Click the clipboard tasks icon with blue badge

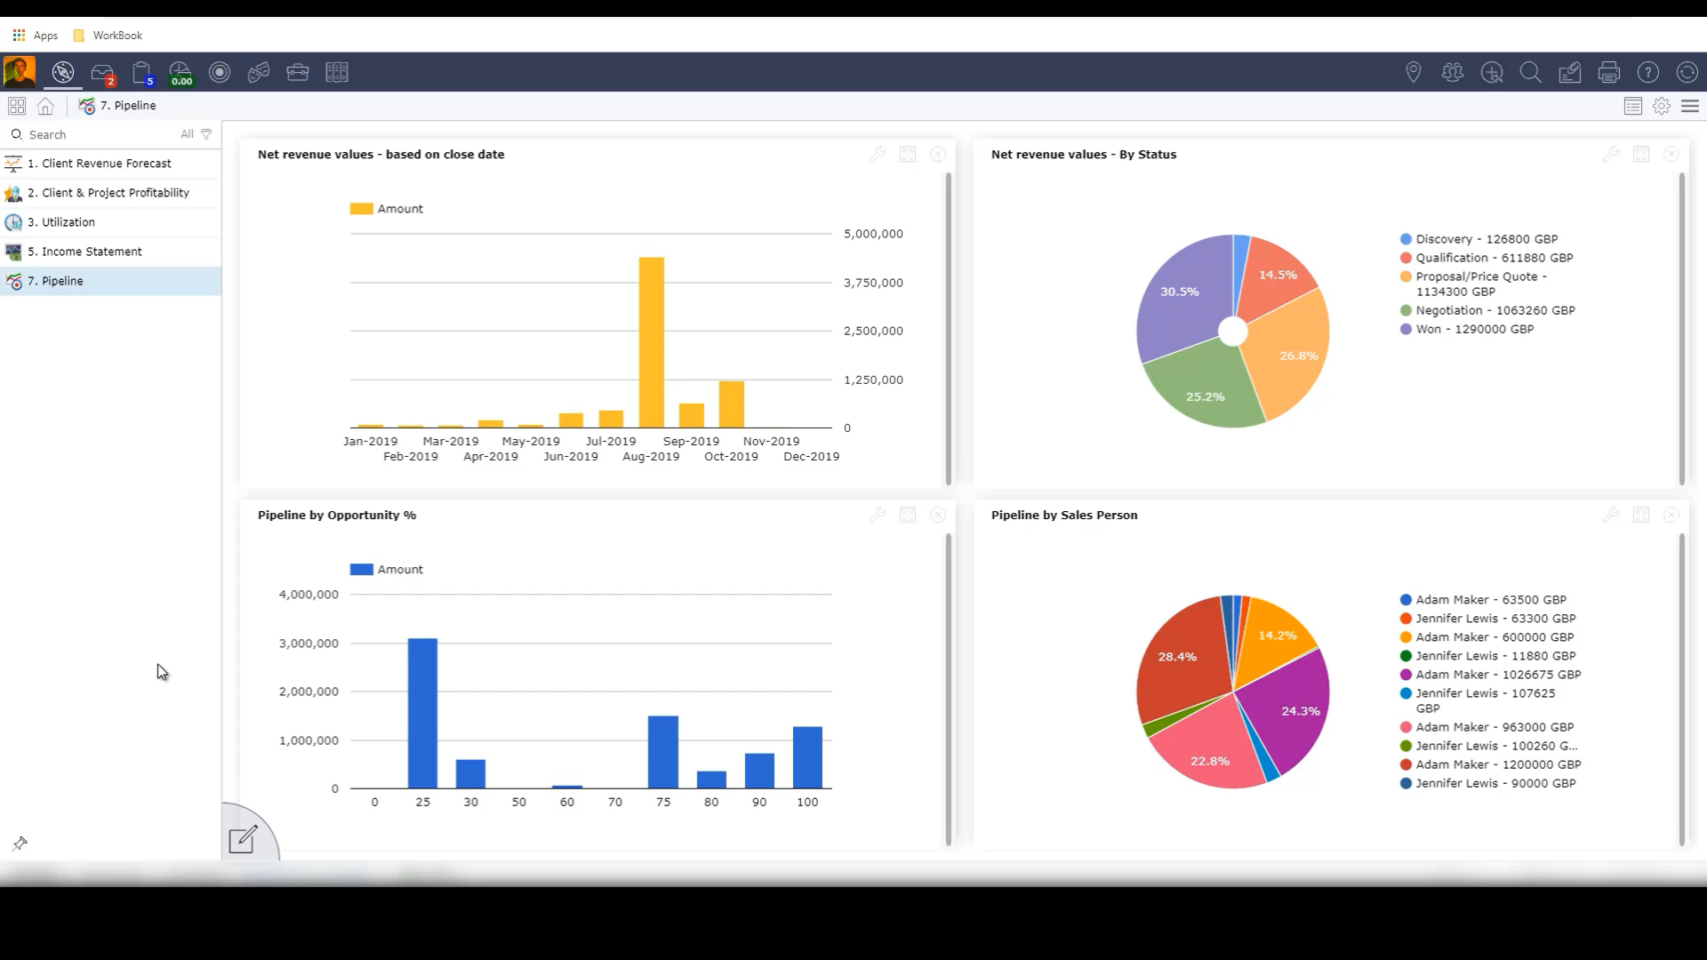pyautogui.click(x=141, y=73)
